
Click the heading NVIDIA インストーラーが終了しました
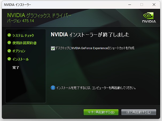90,35
